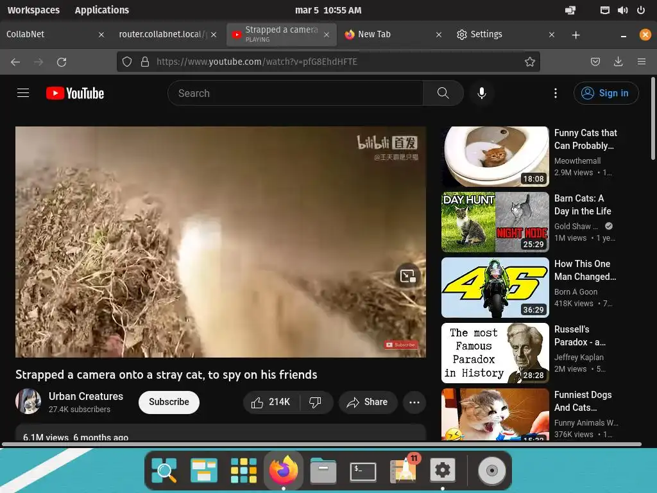Go back with browser back arrow

[x=15, y=62]
